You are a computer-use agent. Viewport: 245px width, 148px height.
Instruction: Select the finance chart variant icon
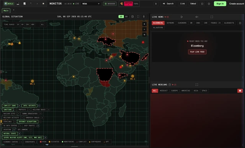(24, 3)
